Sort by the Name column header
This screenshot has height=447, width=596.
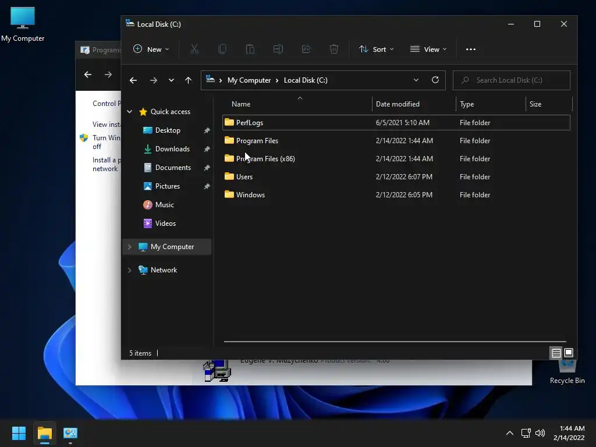(240, 104)
